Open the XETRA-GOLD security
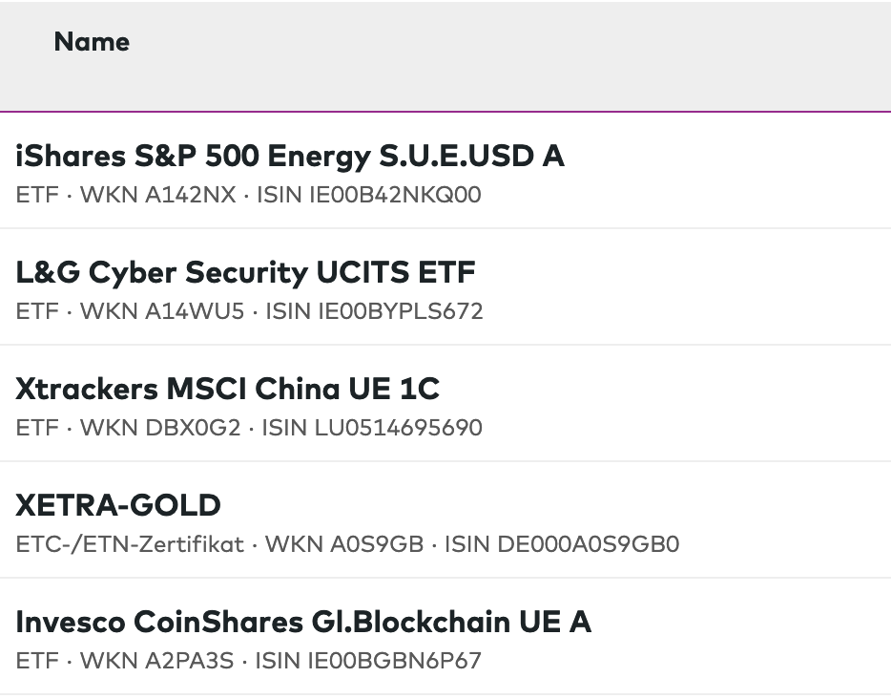The image size is (891, 699). [118, 505]
